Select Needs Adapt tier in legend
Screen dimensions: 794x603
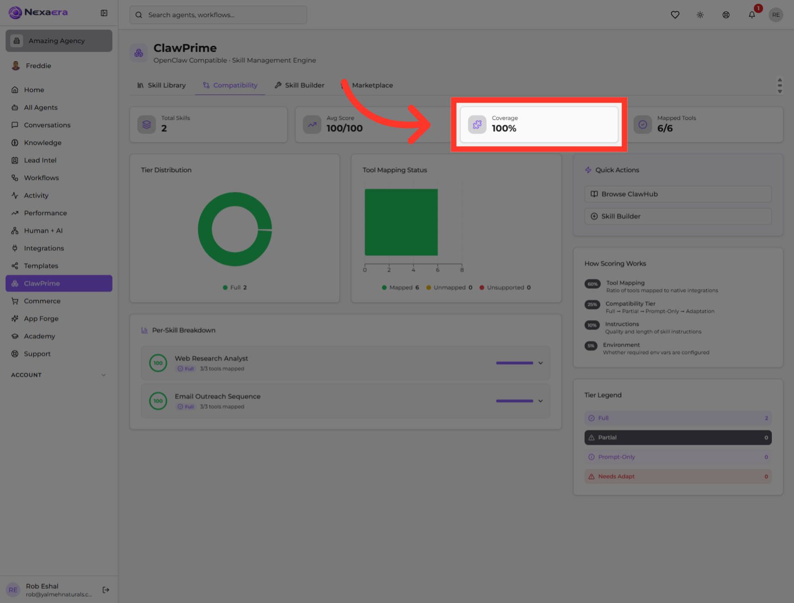click(678, 476)
